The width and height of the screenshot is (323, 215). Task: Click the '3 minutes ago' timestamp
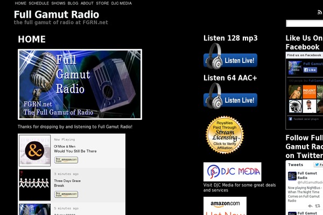66,174
